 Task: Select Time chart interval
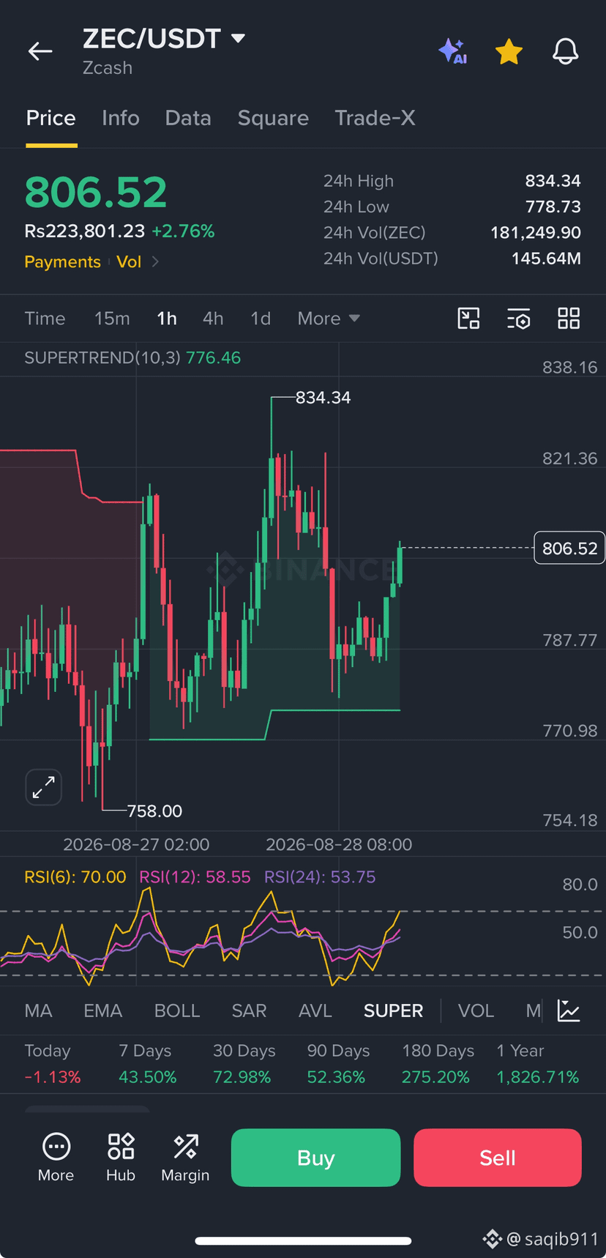coord(45,319)
